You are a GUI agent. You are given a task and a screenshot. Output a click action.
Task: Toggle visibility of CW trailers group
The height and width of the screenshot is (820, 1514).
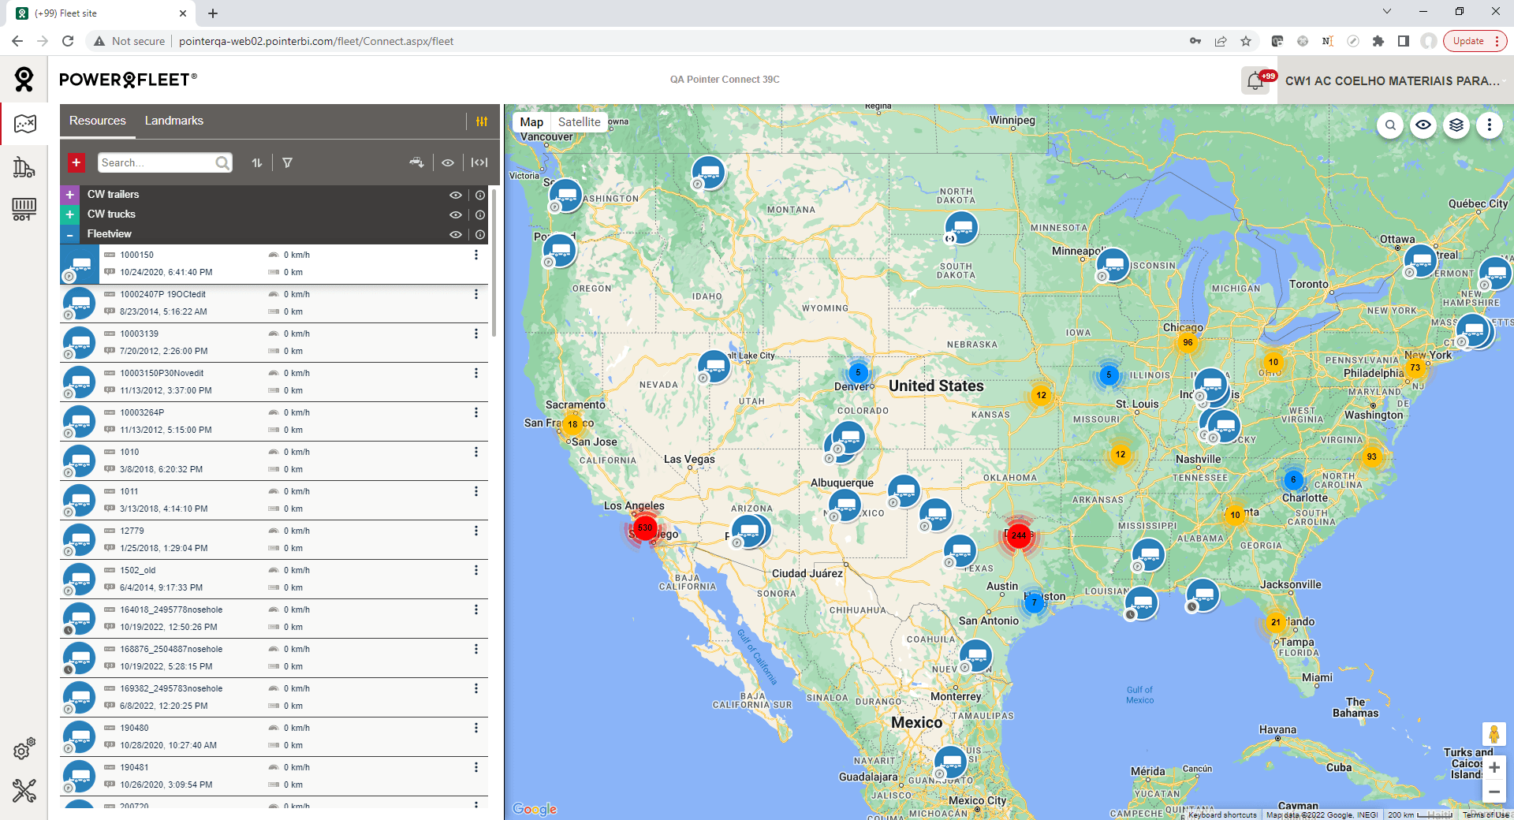pyautogui.click(x=456, y=195)
